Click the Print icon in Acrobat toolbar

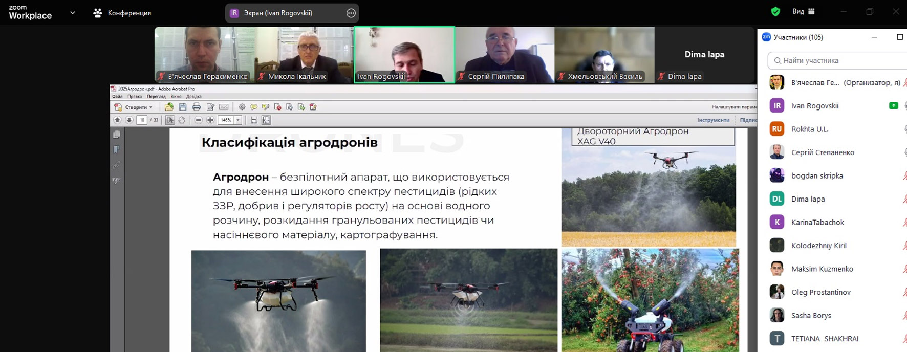[x=197, y=107]
